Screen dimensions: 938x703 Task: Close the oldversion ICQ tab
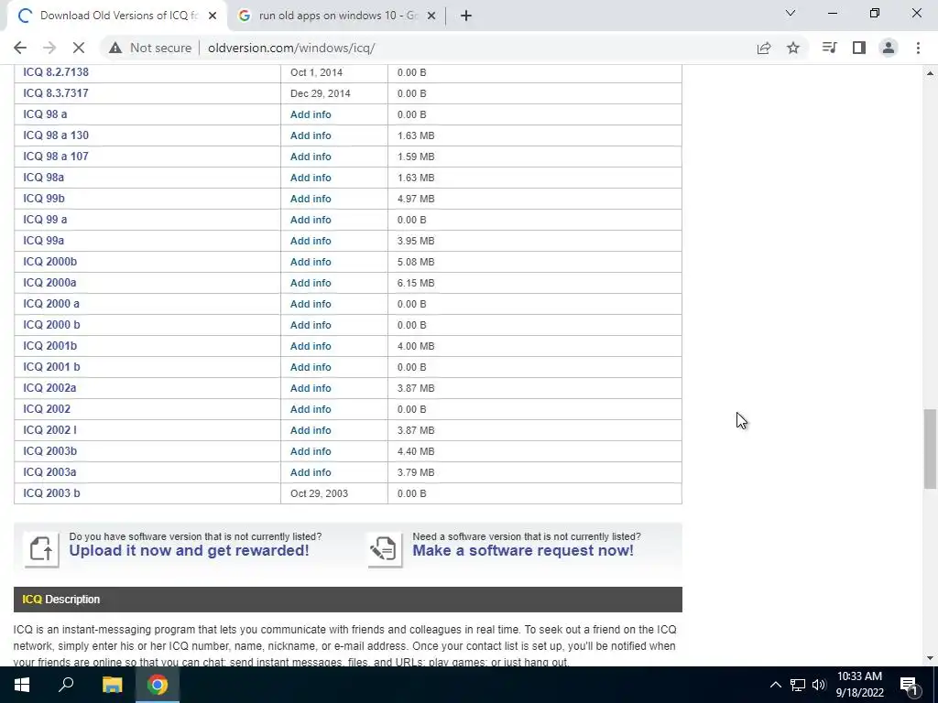(213, 16)
